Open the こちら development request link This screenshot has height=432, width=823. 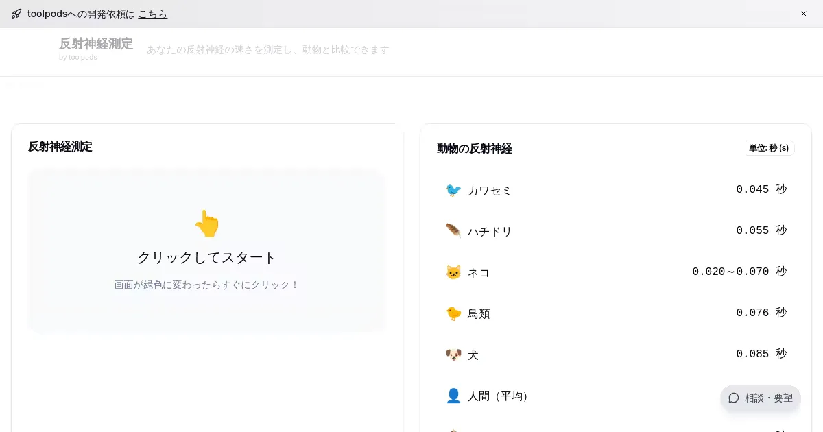coord(153,14)
